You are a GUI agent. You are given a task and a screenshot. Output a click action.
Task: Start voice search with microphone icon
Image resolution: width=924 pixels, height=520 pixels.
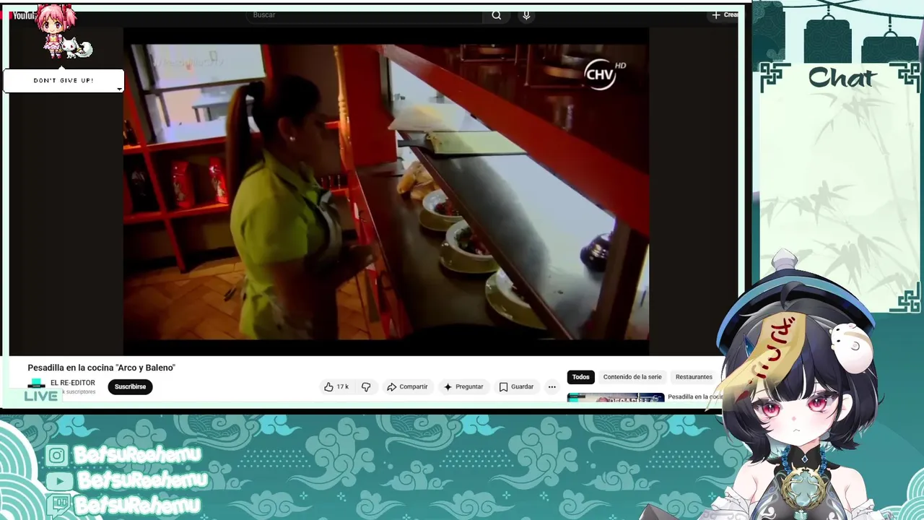[x=526, y=15]
